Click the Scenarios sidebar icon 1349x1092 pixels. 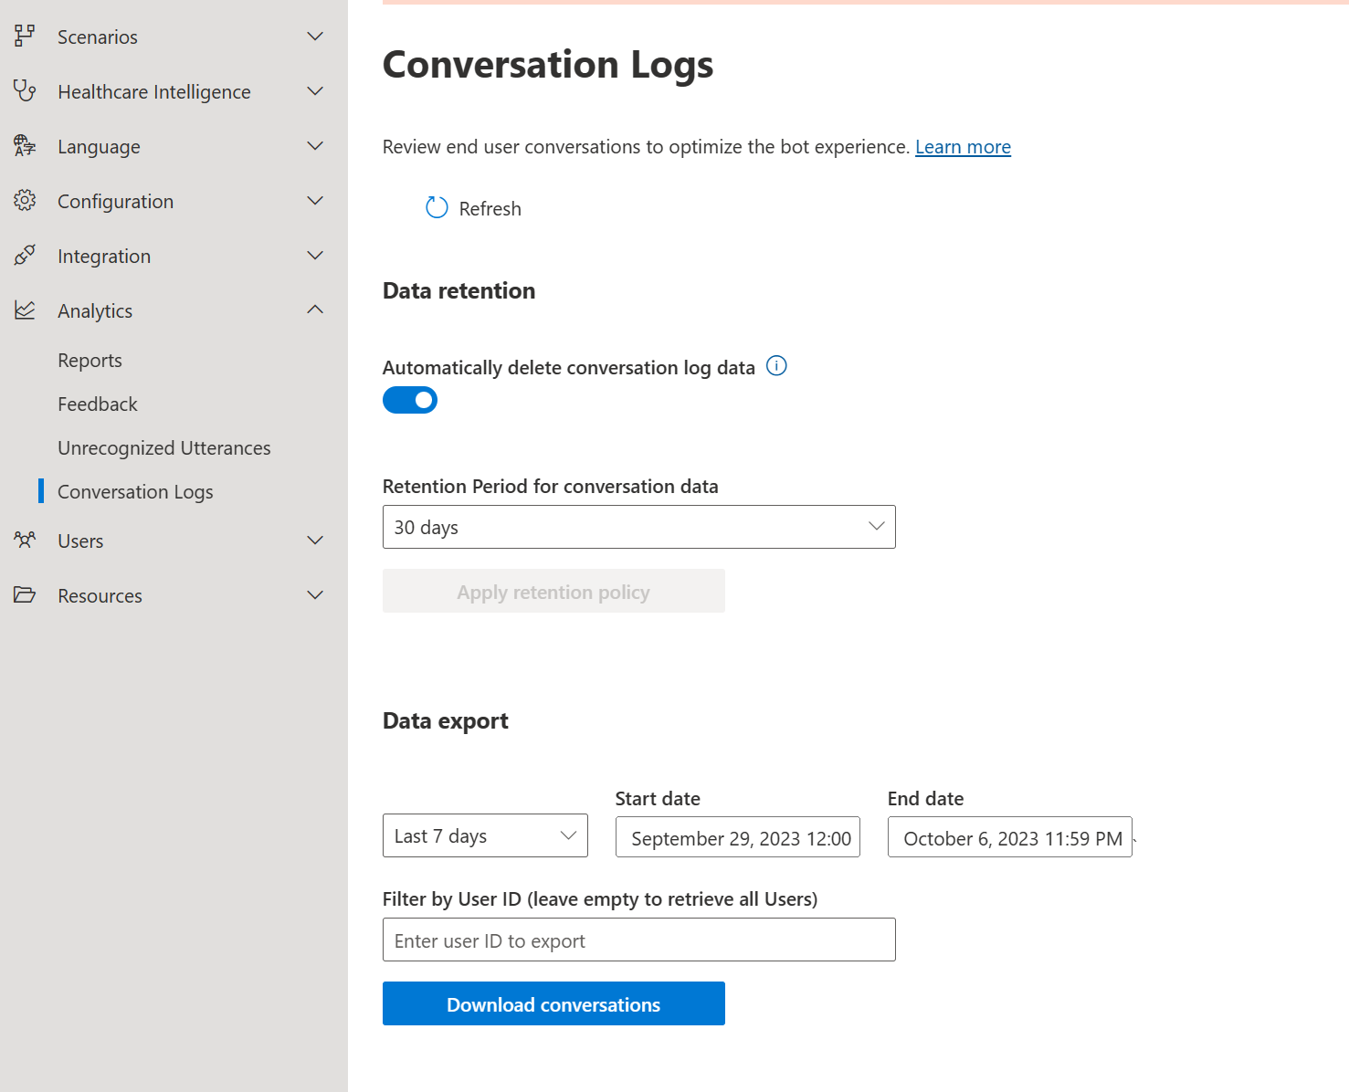[x=25, y=37]
